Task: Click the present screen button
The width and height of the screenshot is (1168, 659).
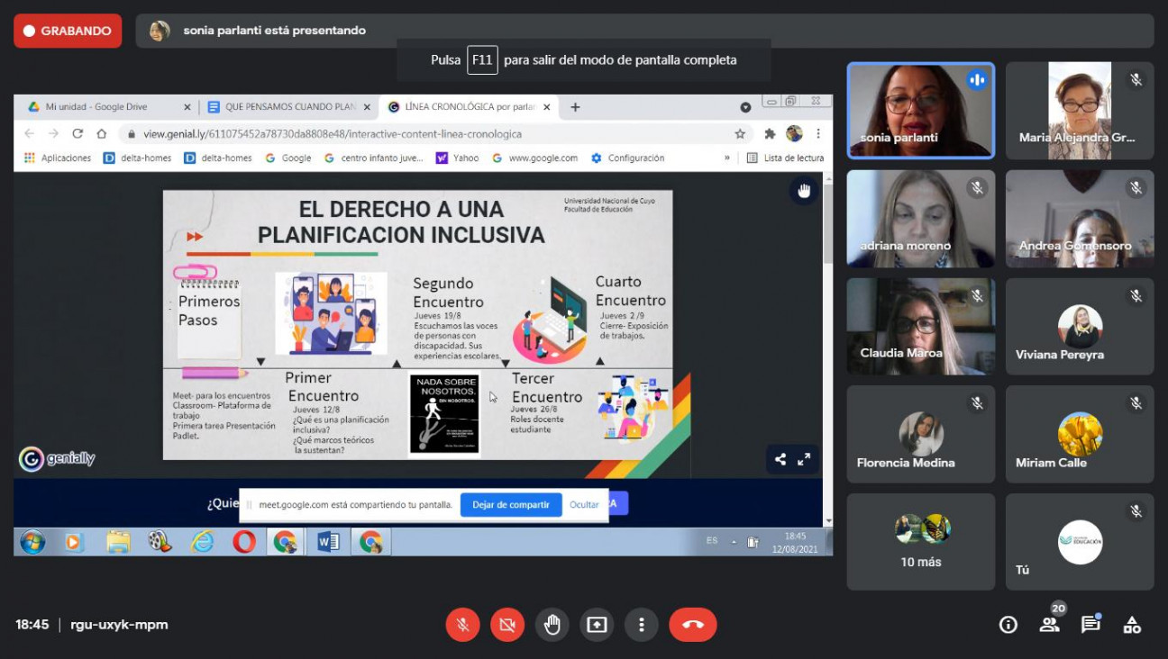Action: click(x=597, y=625)
